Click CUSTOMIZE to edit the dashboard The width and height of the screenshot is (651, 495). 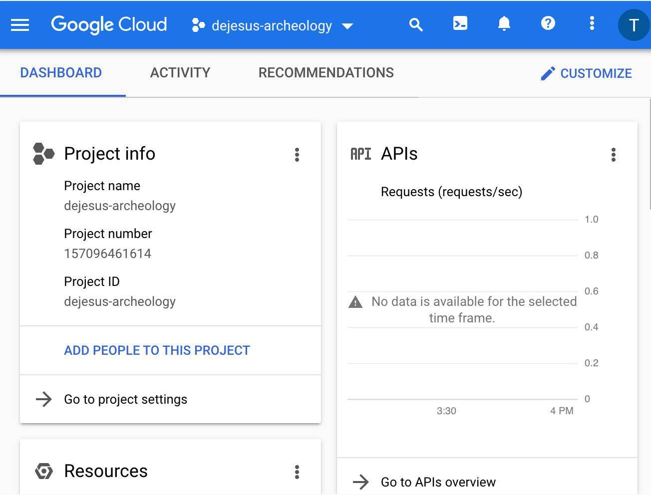(587, 73)
